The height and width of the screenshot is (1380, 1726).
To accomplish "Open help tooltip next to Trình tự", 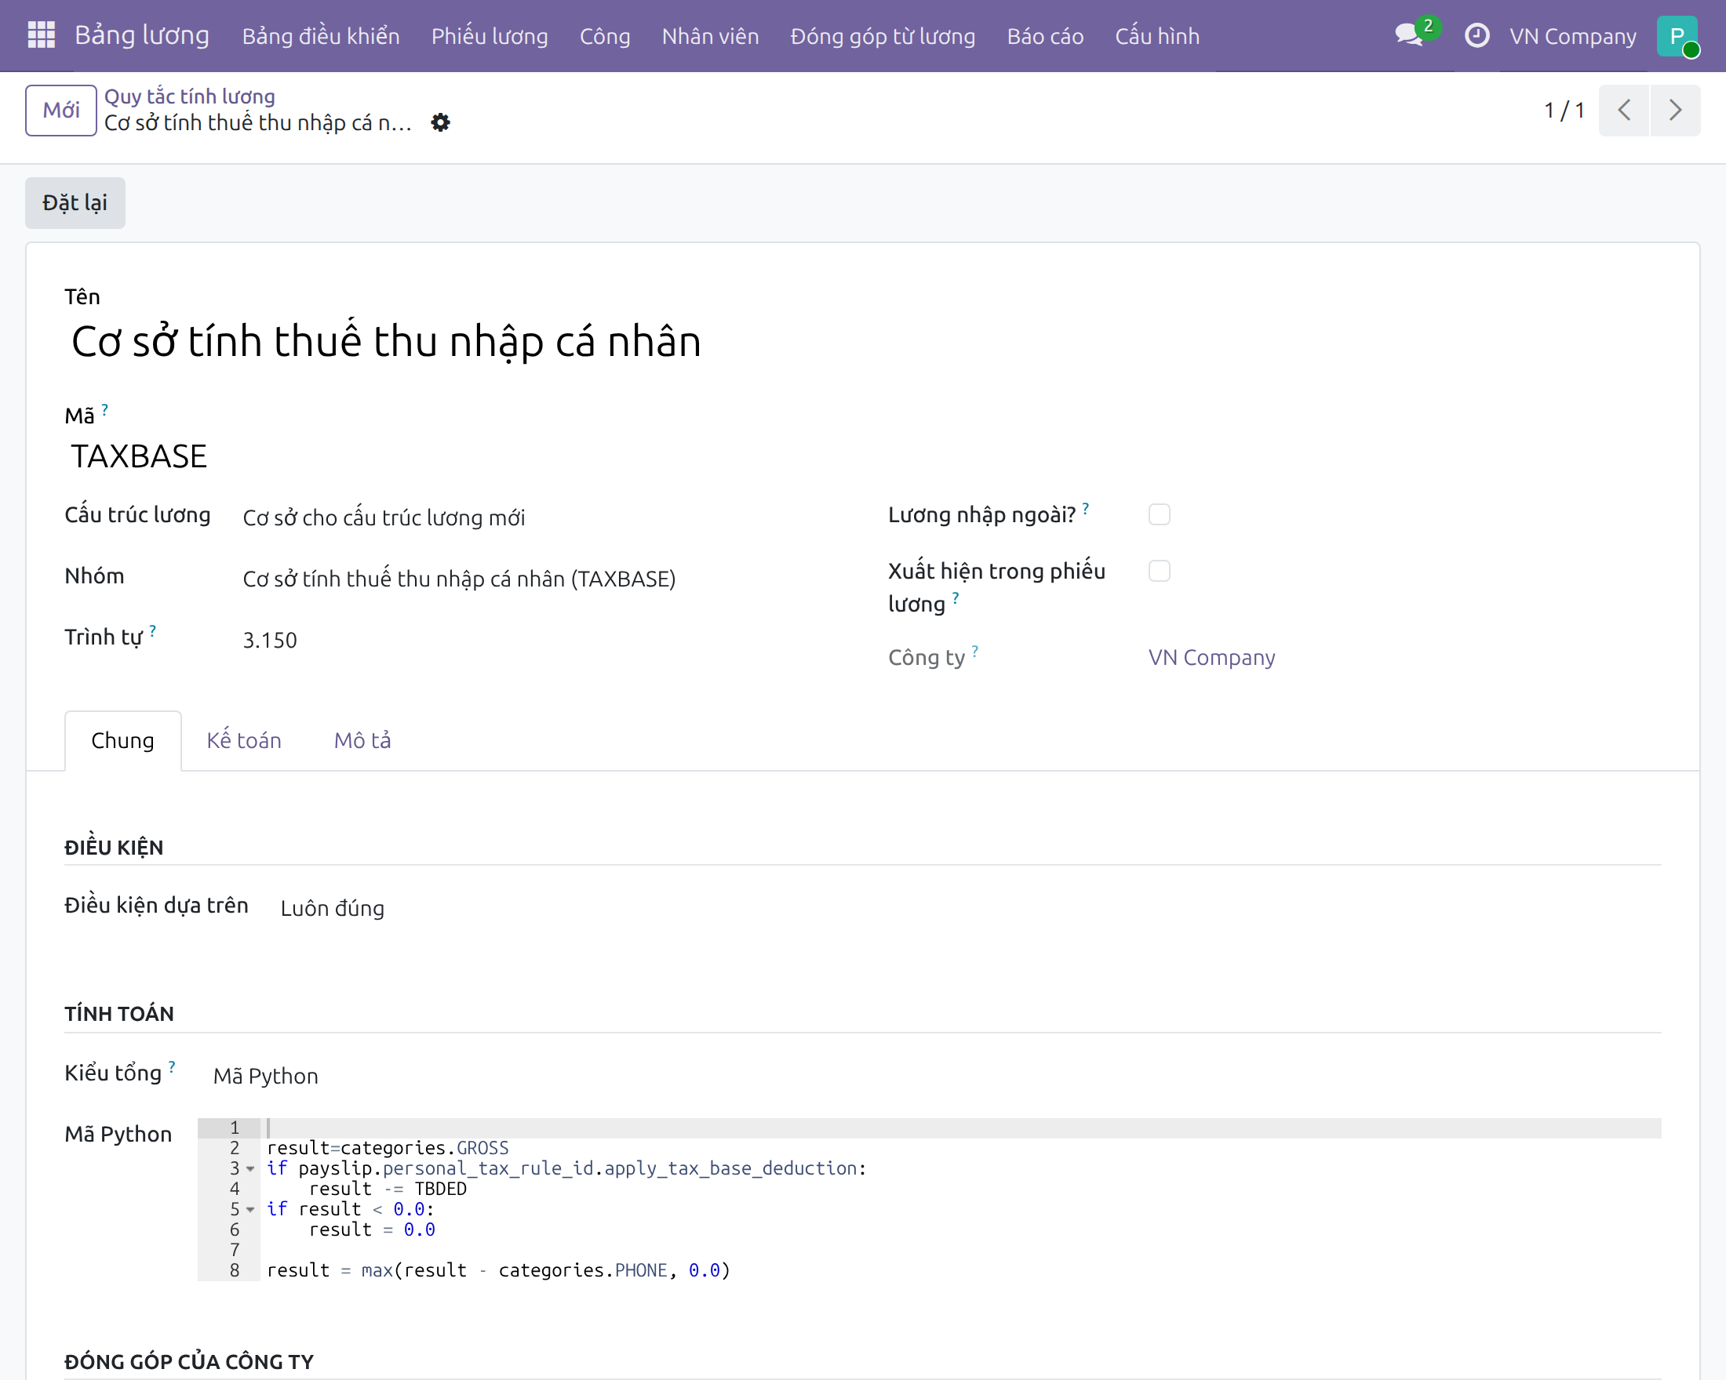I will pyautogui.click(x=153, y=630).
